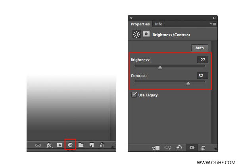Close the Properties panel

(131, 18)
